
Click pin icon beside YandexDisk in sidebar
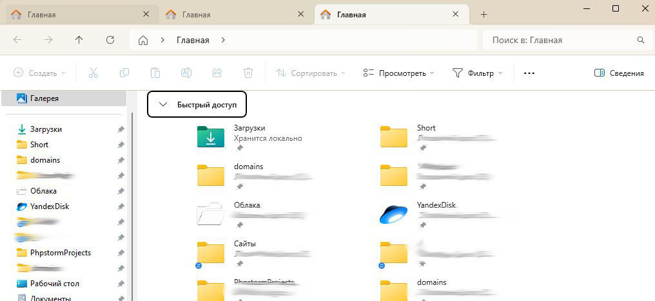[121, 207]
